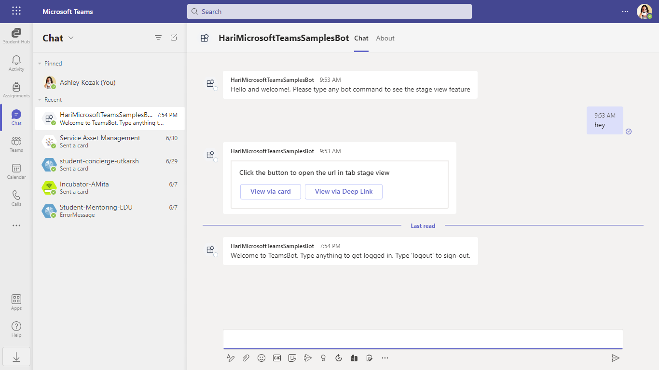Show more apps via sidebar ellipsis
659x370 pixels.
click(x=16, y=225)
